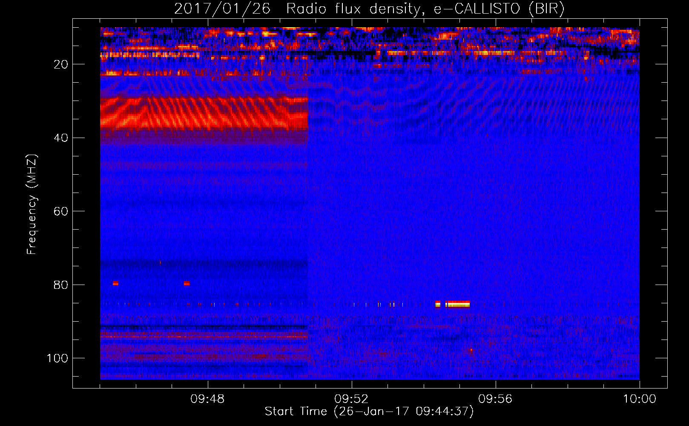Image resolution: width=689 pixels, height=426 pixels.
Task: Click the plot title 'Radio flux density, e-CALLISTO (BIR)'
Action: tap(425, 9)
